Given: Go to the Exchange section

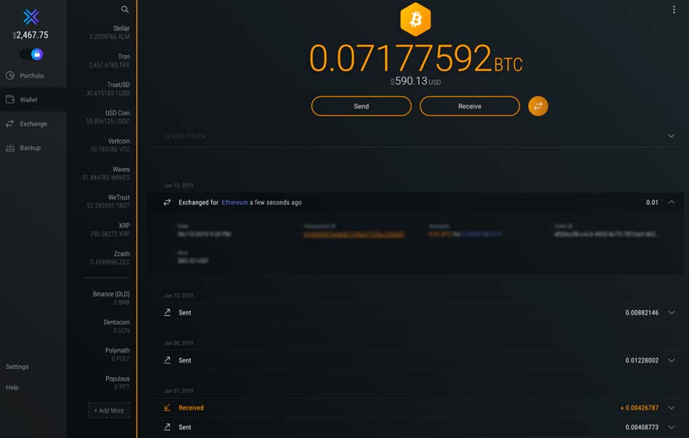Looking at the screenshot, I should [33, 123].
